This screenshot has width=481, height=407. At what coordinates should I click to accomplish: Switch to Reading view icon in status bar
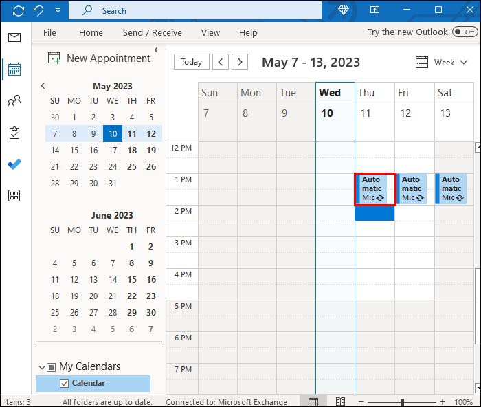pos(340,401)
